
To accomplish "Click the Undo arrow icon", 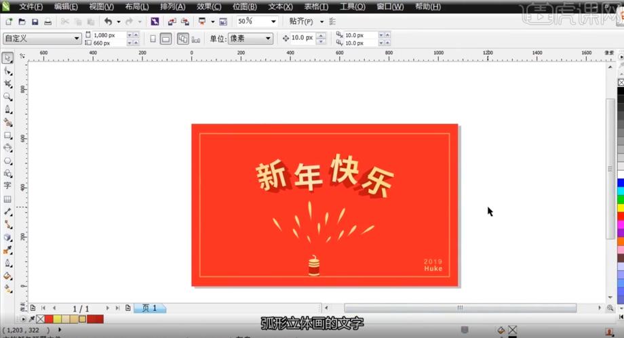I will coord(108,22).
